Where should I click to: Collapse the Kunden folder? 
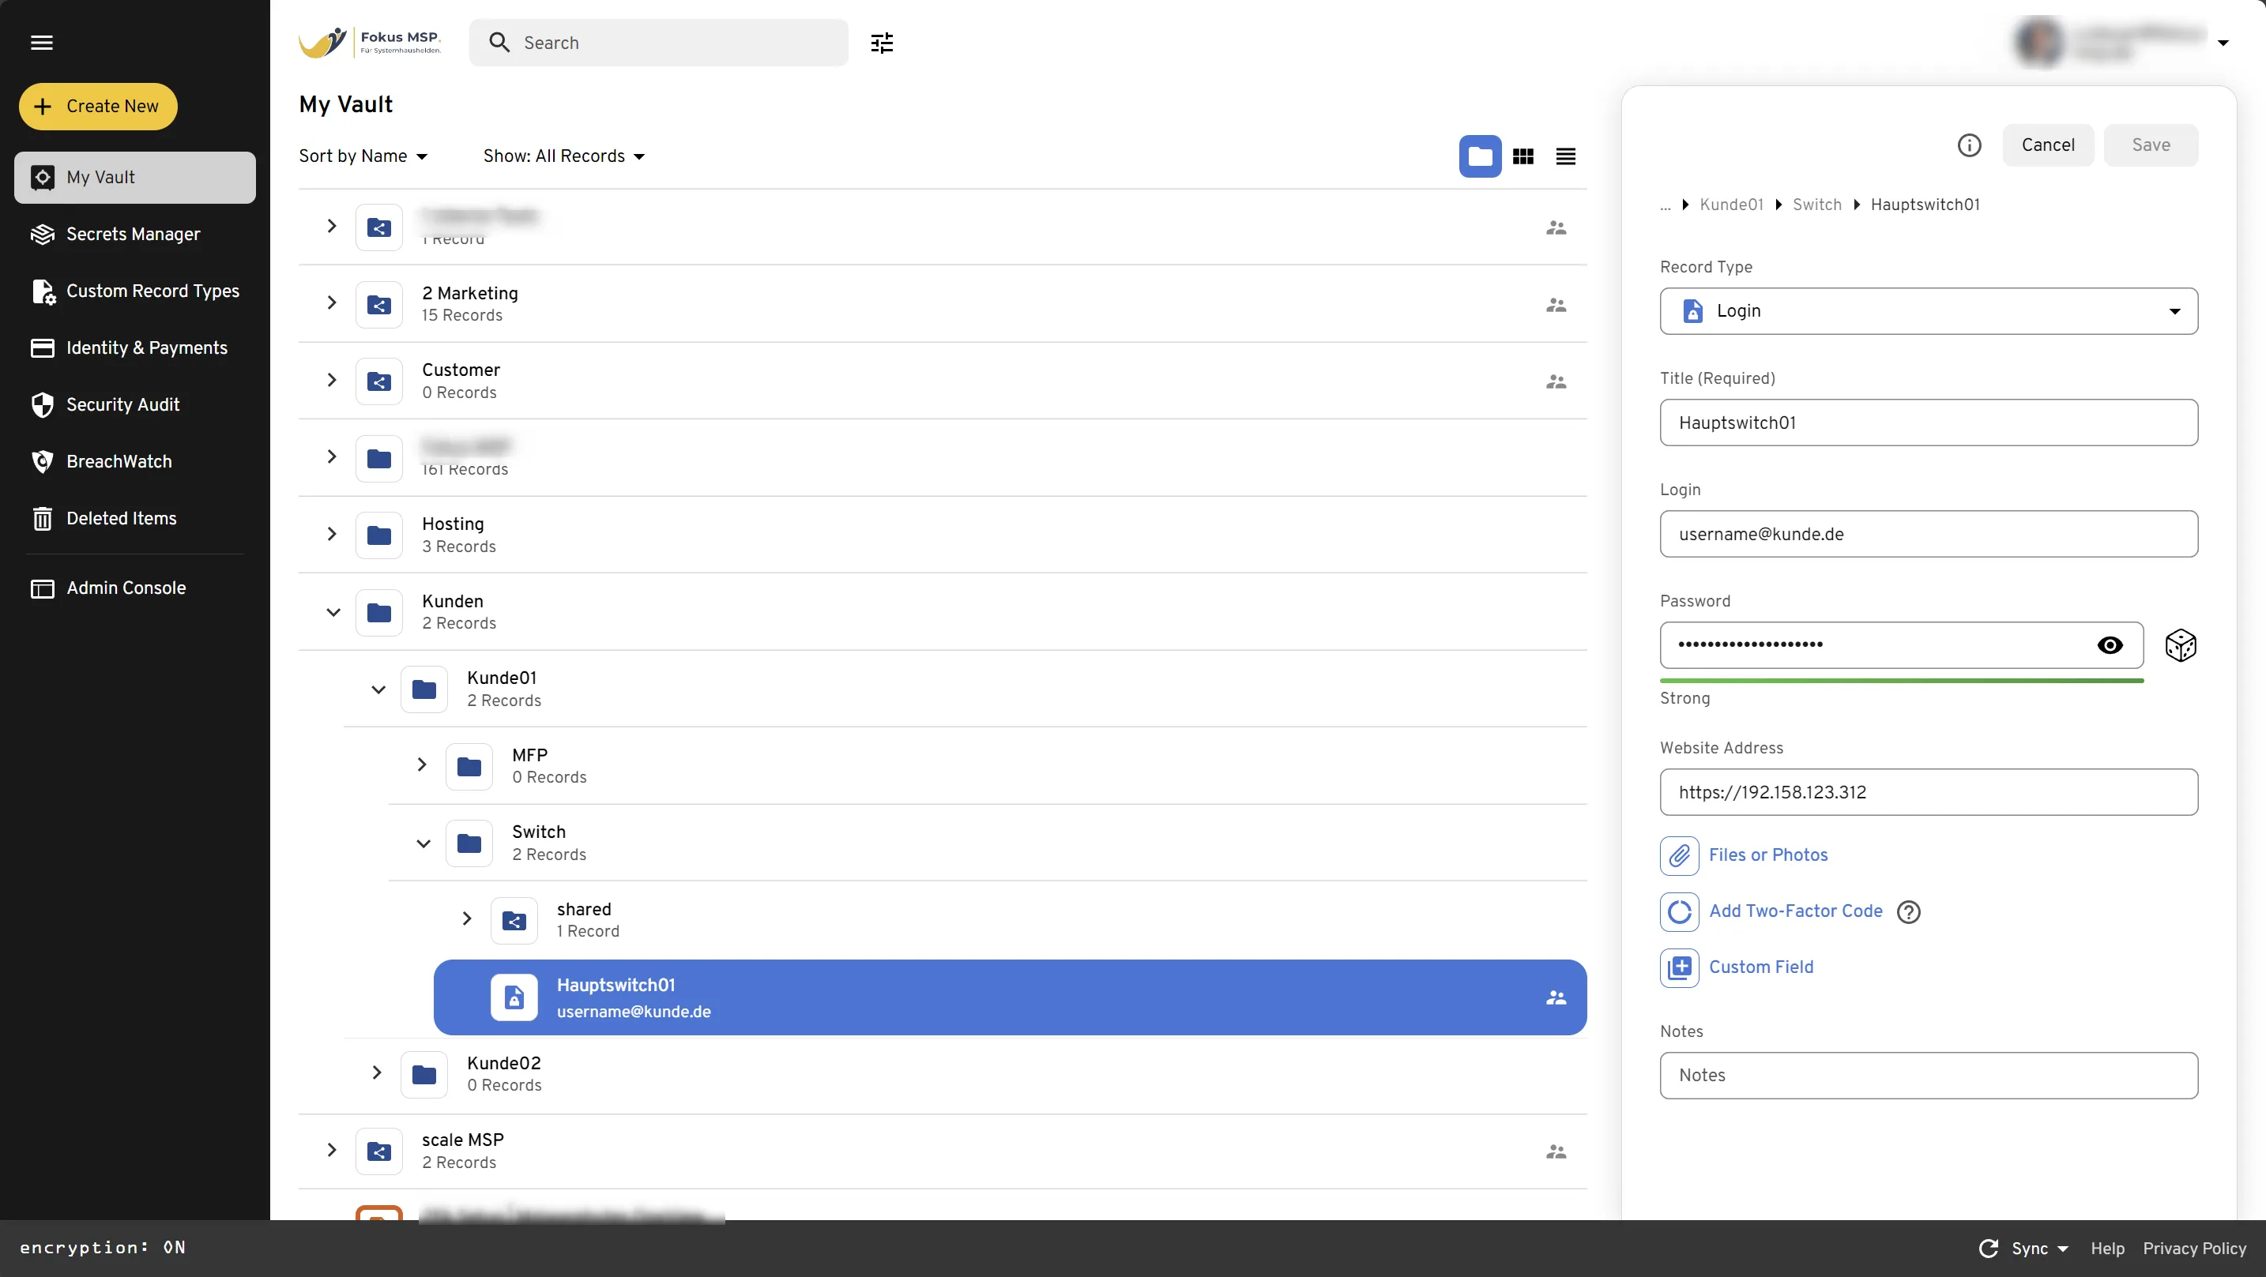click(x=333, y=612)
